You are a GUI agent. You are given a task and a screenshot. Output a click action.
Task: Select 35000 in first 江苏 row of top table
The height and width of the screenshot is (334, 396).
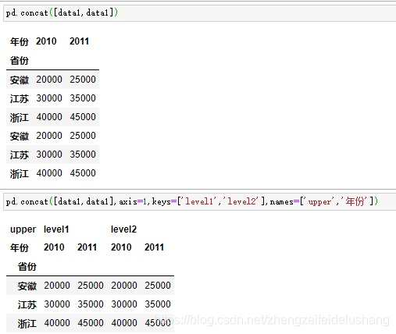click(x=83, y=98)
